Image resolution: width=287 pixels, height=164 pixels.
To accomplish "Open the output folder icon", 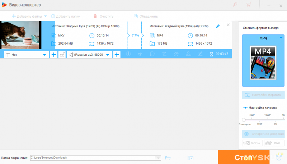I will pos(168,158).
